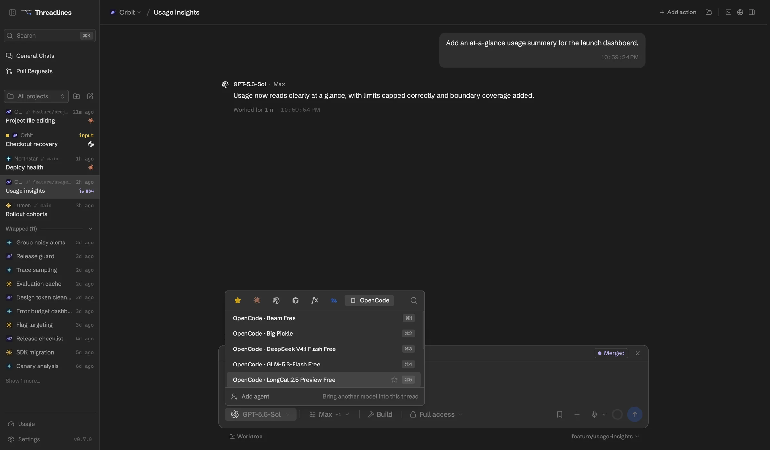770x450 pixels.
Task: Open model search magnifier in picker
Action: (x=414, y=300)
